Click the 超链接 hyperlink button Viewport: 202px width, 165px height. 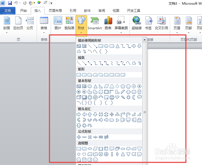tap(137, 23)
